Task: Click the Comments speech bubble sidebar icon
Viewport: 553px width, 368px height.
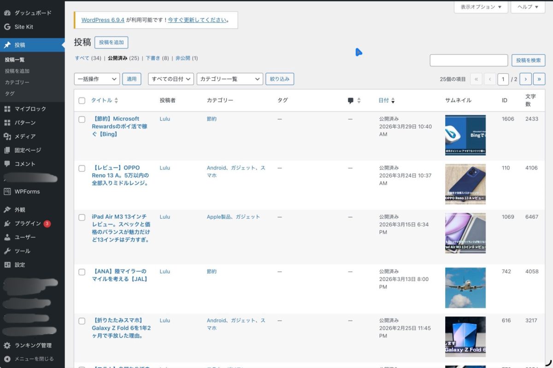Action: 7,164
